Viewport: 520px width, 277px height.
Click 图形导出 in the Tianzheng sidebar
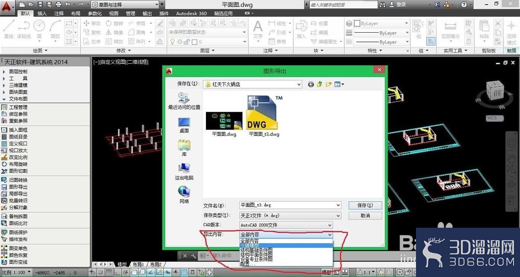tap(15, 187)
